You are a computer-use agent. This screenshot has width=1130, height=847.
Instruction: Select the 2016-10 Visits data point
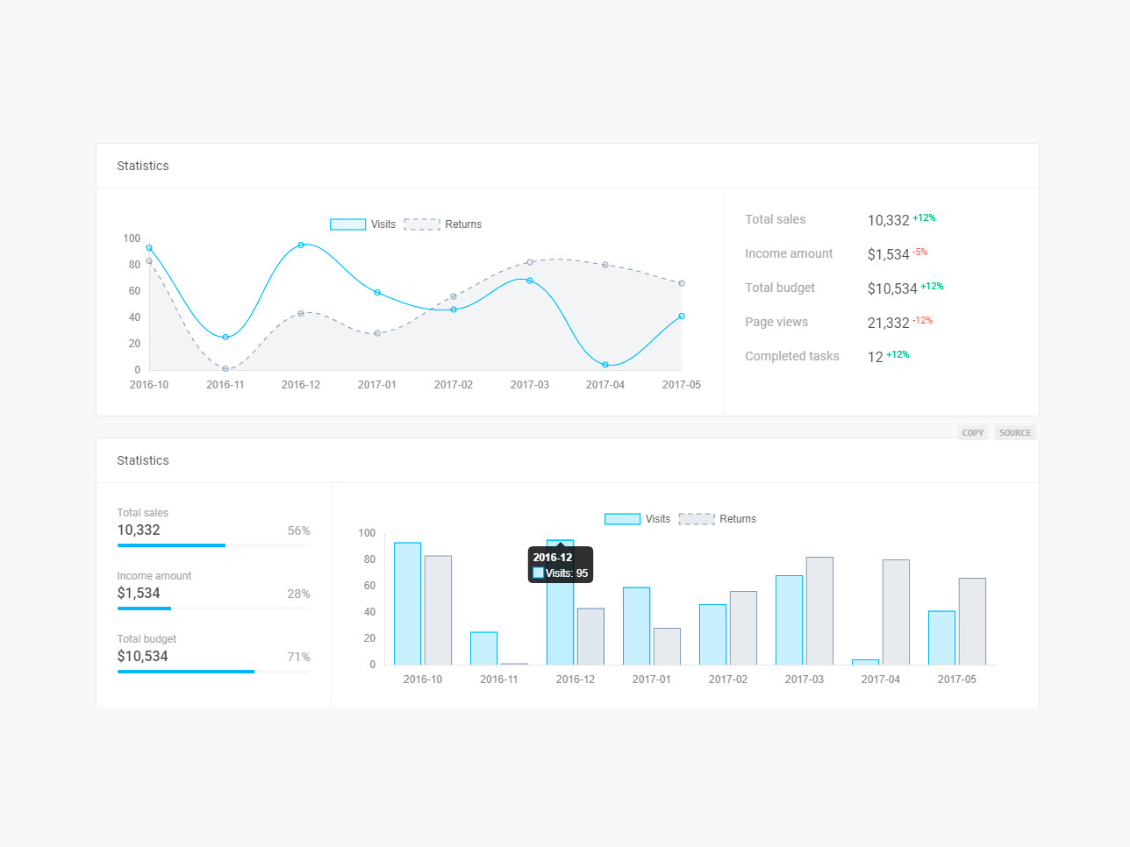coord(149,248)
